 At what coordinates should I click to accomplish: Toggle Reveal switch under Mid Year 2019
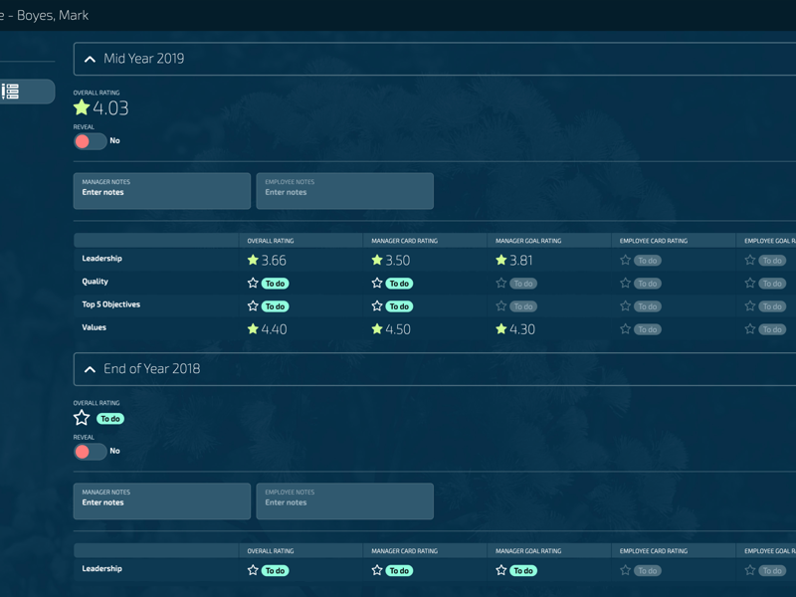pos(90,141)
